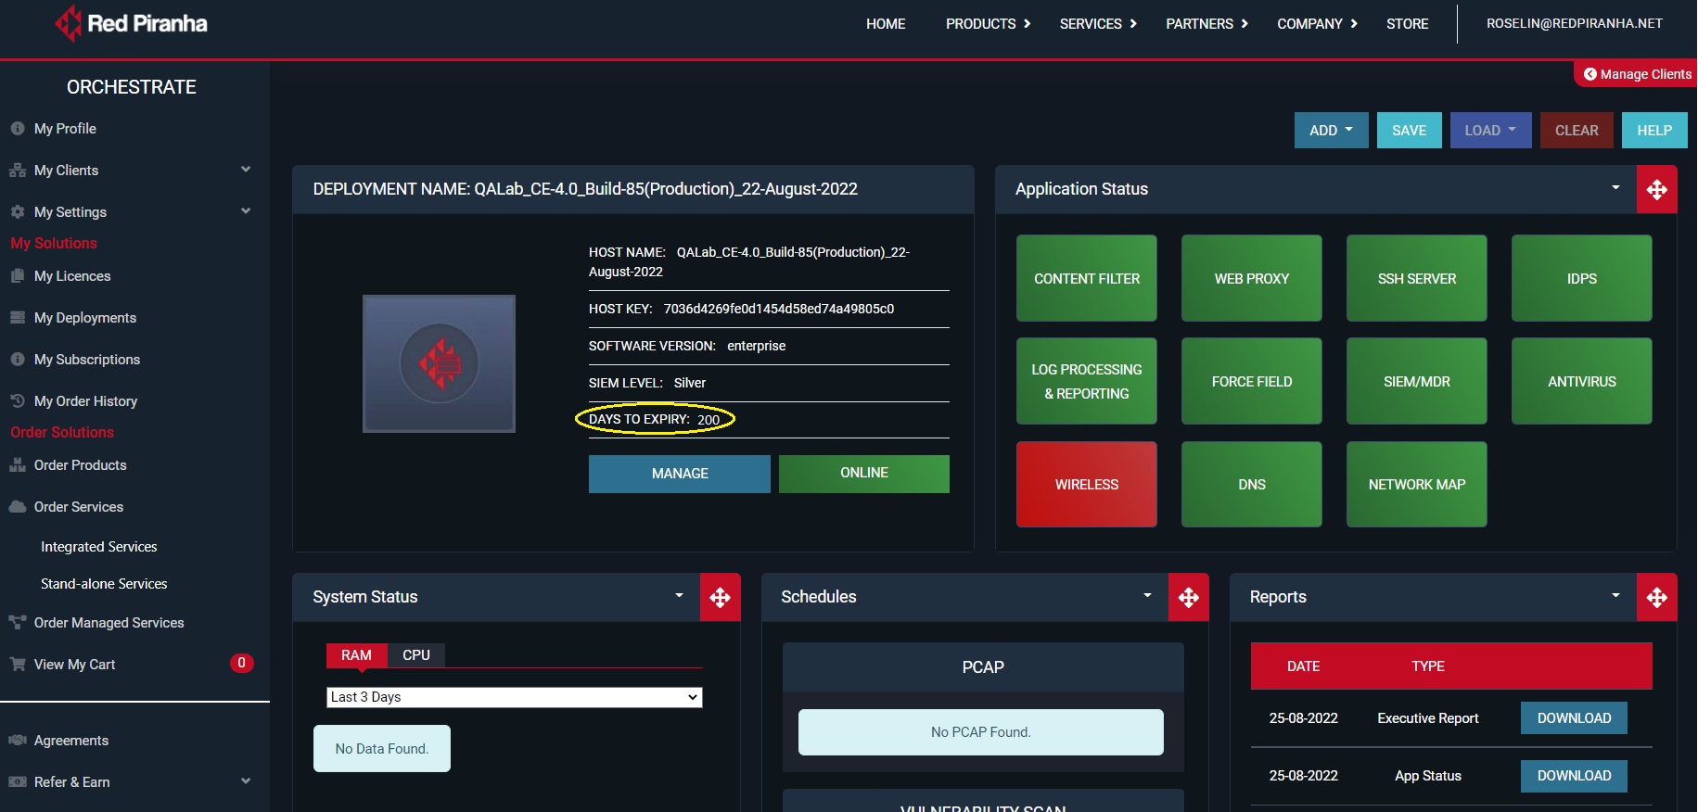Open the CONTENT FILTER application tile
The width and height of the screenshot is (1698, 812).
point(1087,278)
